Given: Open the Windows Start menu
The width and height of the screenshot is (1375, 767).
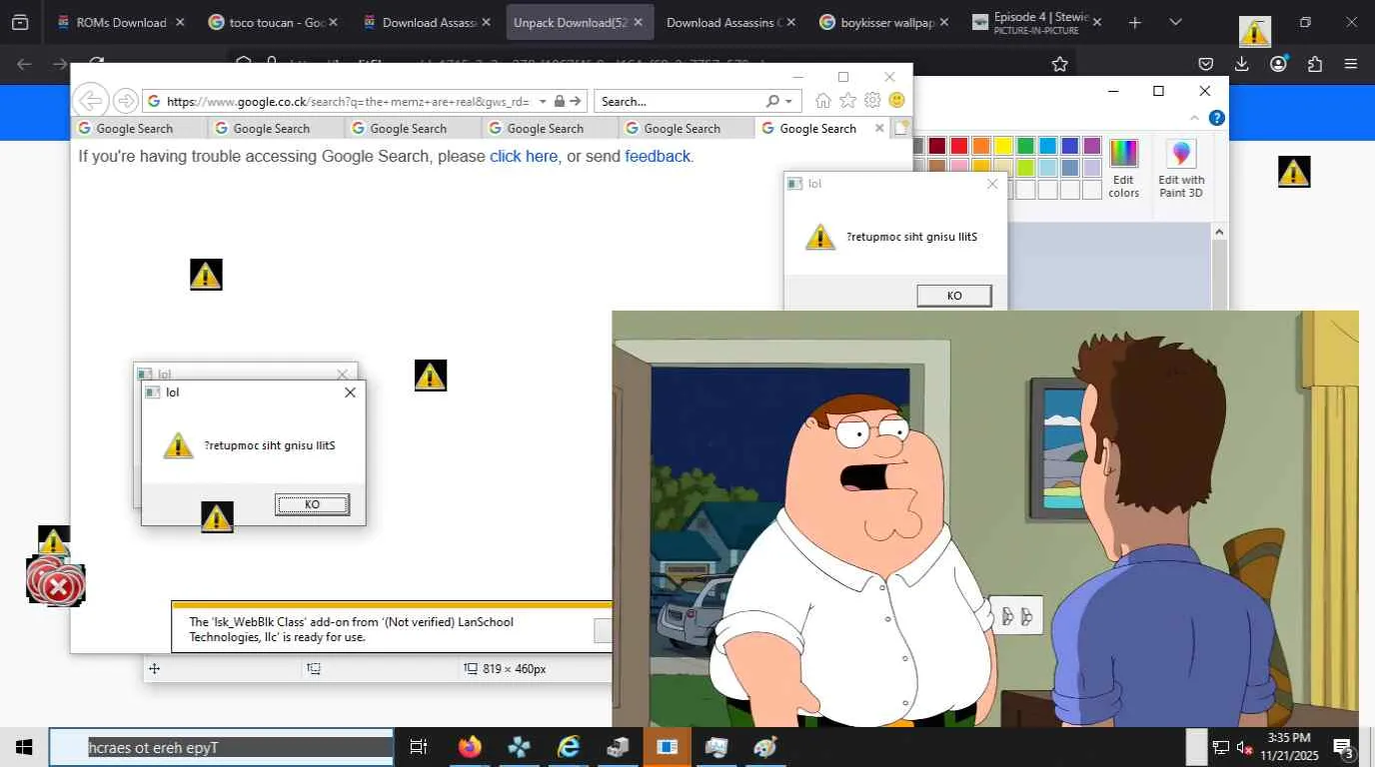Looking at the screenshot, I should click(x=24, y=747).
